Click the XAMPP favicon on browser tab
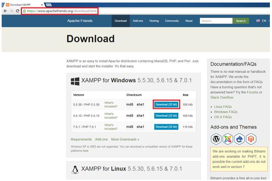Screen dimensions: 272x181 coord(8,5)
